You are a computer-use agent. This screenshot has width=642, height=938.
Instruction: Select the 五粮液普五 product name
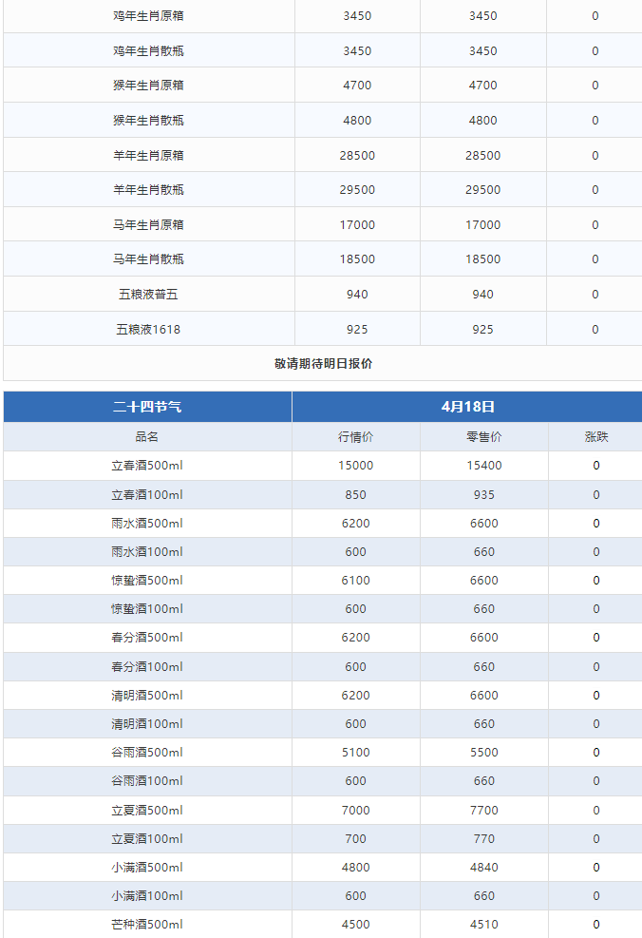pos(148,295)
